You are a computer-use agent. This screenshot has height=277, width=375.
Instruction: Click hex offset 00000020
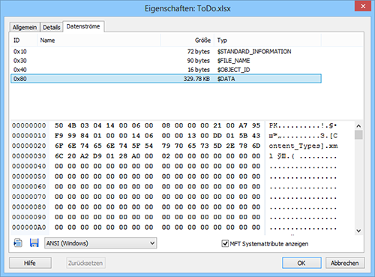pyautogui.click(x=29, y=146)
